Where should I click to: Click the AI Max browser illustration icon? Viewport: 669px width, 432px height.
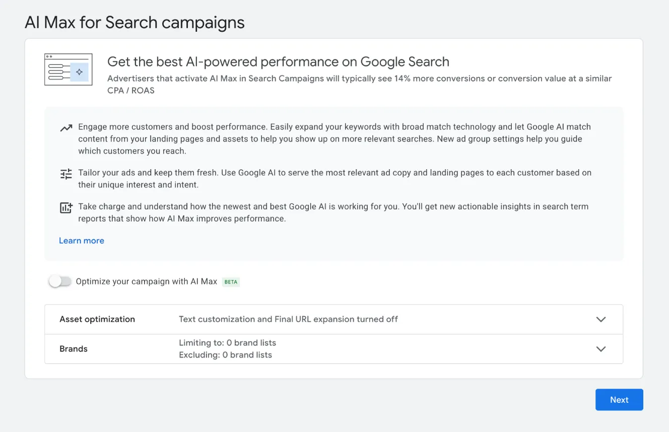coord(68,69)
